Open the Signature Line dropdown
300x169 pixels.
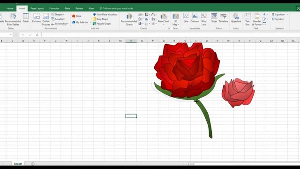(x=265, y=19)
